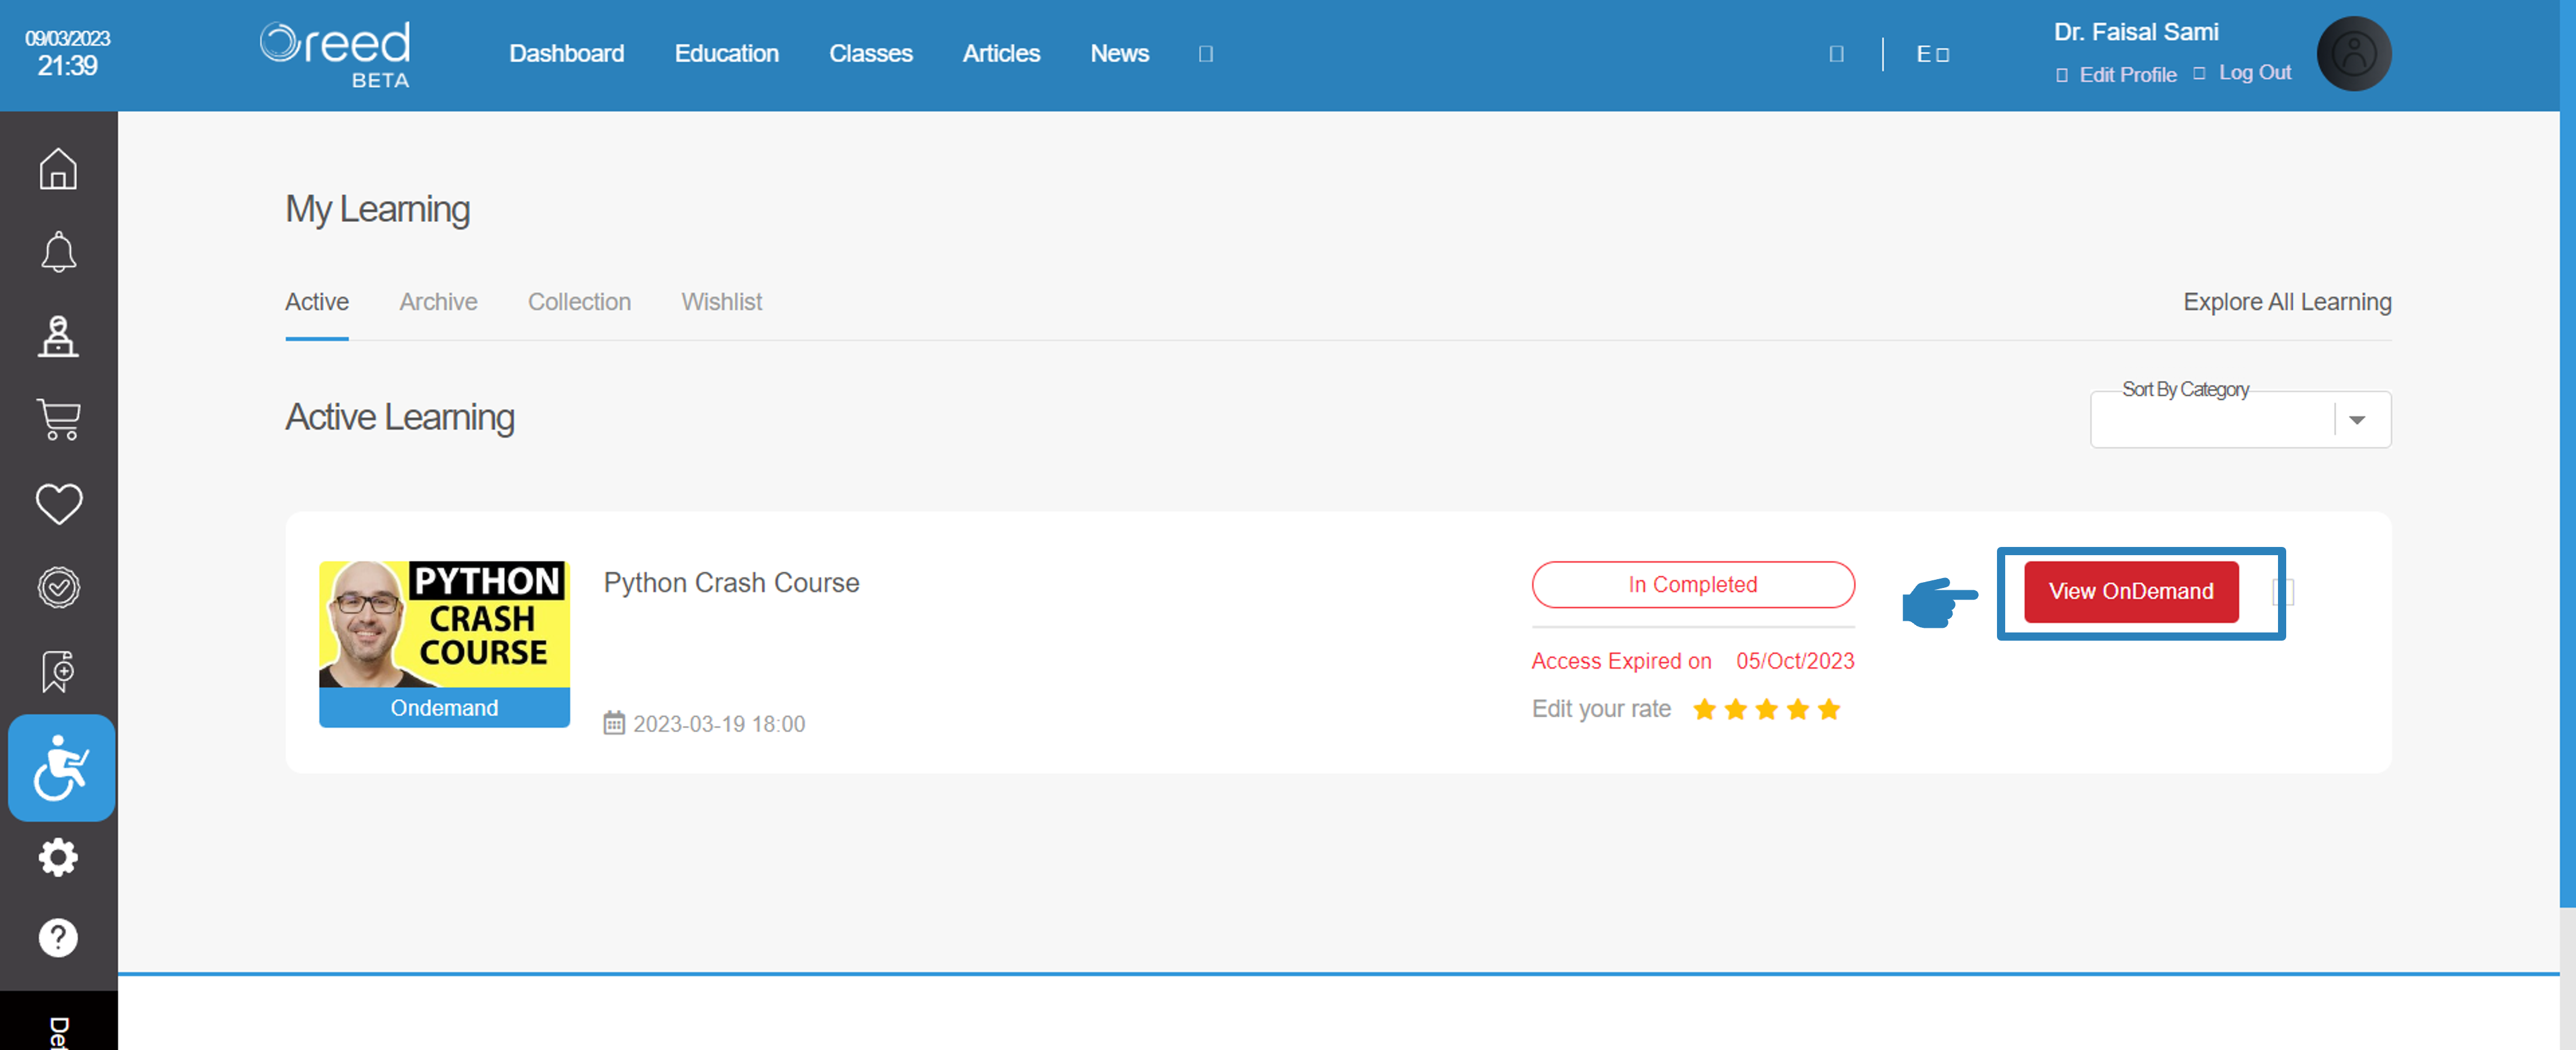The height and width of the screenshot is (1050, 2576).
Task: Click Explore All Learning link
Action: [x=2287, y=302]
